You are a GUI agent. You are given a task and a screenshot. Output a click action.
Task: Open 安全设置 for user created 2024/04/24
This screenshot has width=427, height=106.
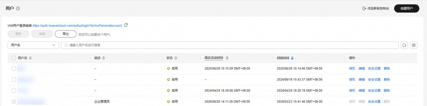(x=374, y=91)
